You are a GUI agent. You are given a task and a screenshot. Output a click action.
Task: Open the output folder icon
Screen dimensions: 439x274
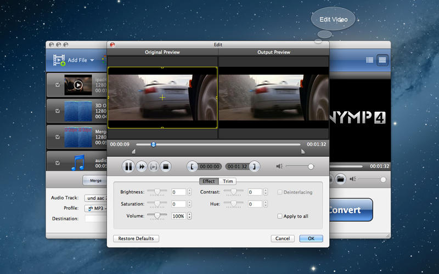click(340, 179)
